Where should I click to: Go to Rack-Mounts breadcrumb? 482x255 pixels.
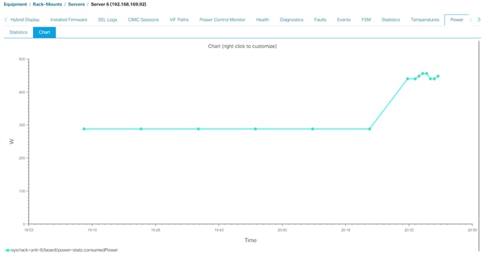pos(47,4)
